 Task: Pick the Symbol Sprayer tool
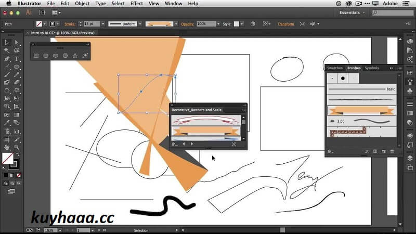[7, 132]
